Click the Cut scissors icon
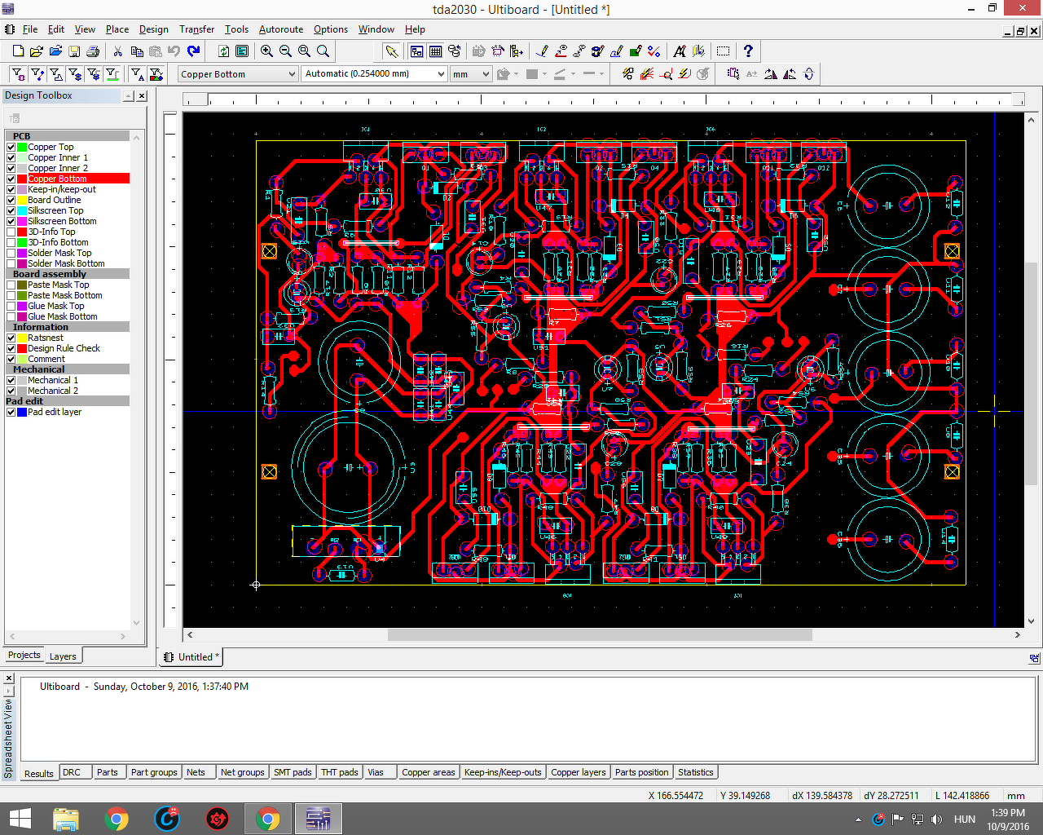The height and width of the screenshot is (835, 1043). (x=117, y=51)
